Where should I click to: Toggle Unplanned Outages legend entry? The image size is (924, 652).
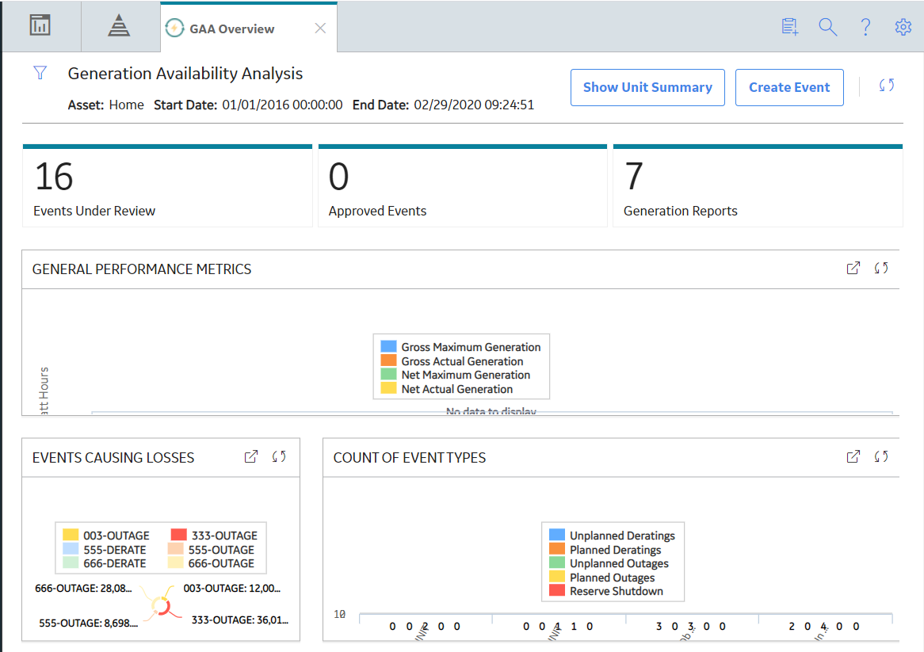pos(609,563)
